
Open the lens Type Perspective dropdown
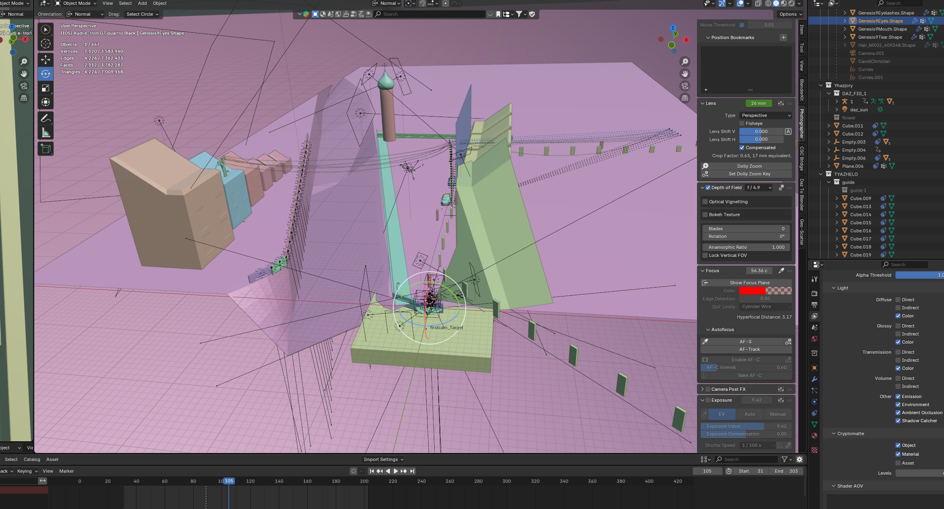(766, 115)
